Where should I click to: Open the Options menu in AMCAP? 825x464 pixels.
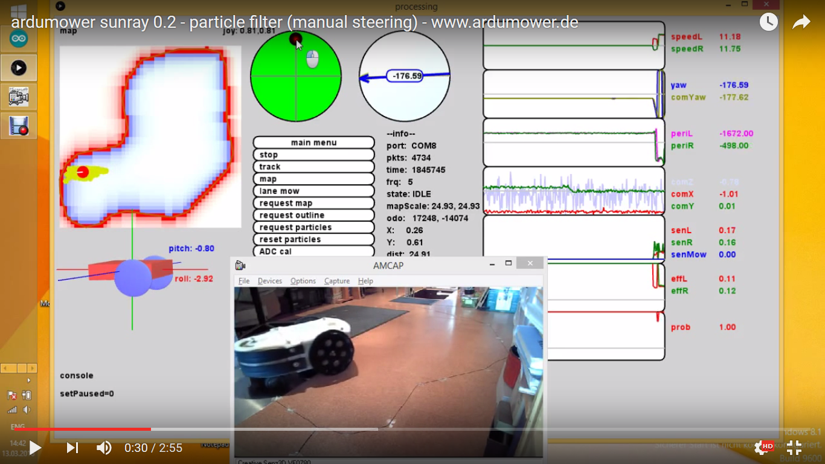coord(303,281)
